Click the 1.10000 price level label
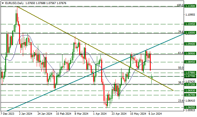197x117 pixels. click(x=190, y=33)
